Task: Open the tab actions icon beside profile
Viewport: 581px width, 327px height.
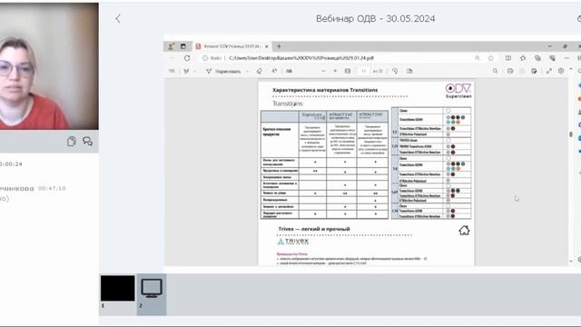Action: [x=183, y=46]
